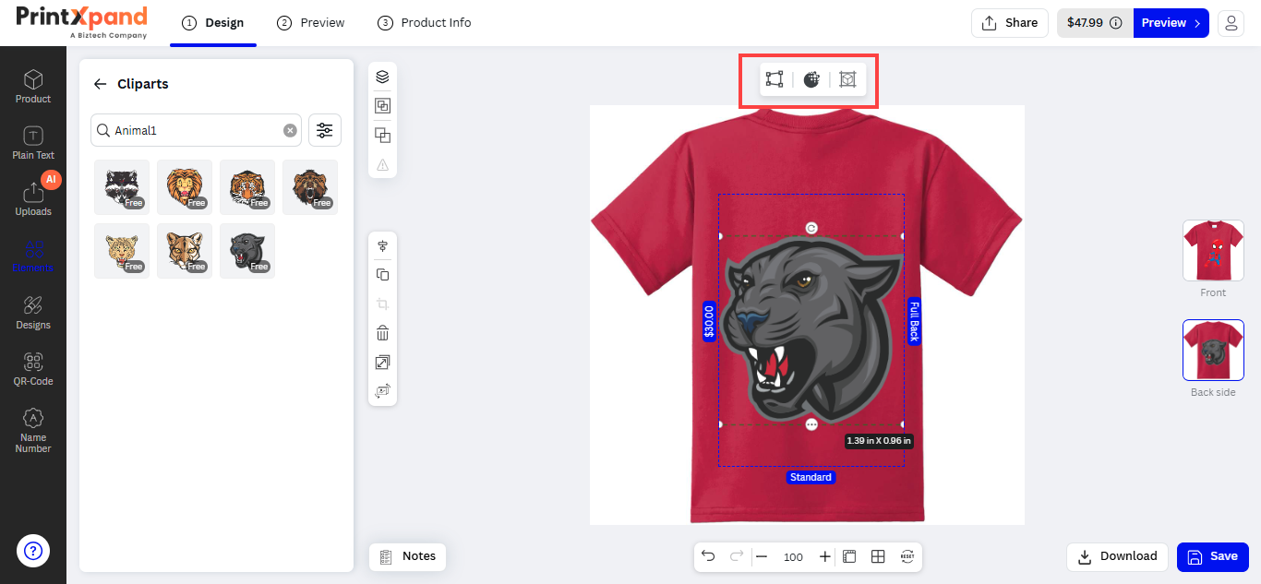Open the clipart filter options
The width and height of the screenshot is (1261, 584).
click(324, 131)
